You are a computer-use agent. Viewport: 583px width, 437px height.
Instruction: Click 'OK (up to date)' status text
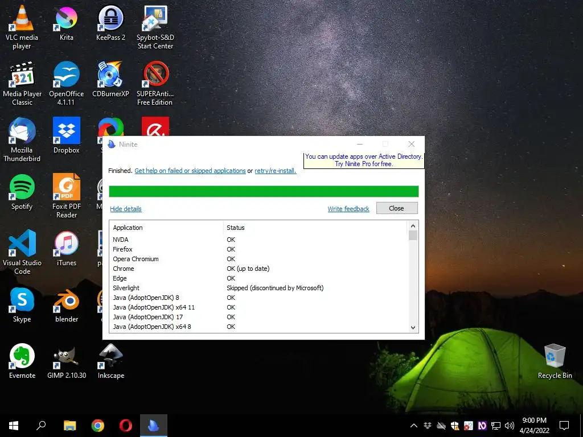click(248, 269)
